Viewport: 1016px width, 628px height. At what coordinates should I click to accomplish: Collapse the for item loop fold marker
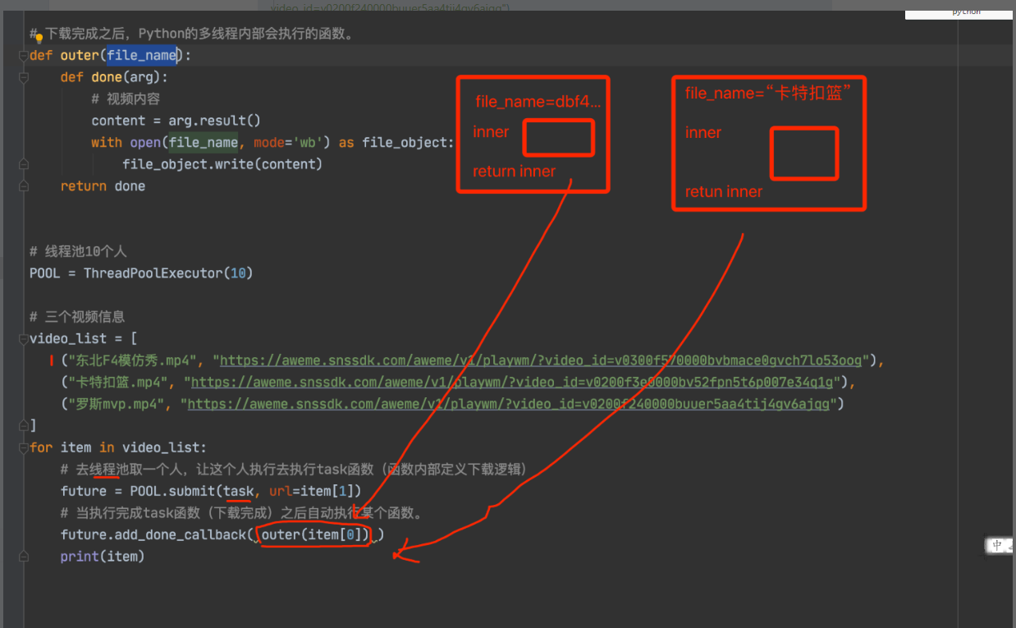23,447
